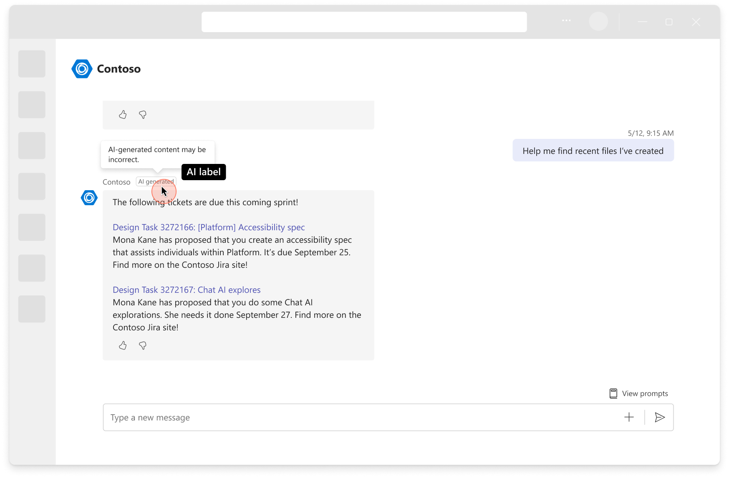Screen dimensions: 729x478
Task: Open Design Task 3272167 Chat AI explores
Action: click(187, 289)
